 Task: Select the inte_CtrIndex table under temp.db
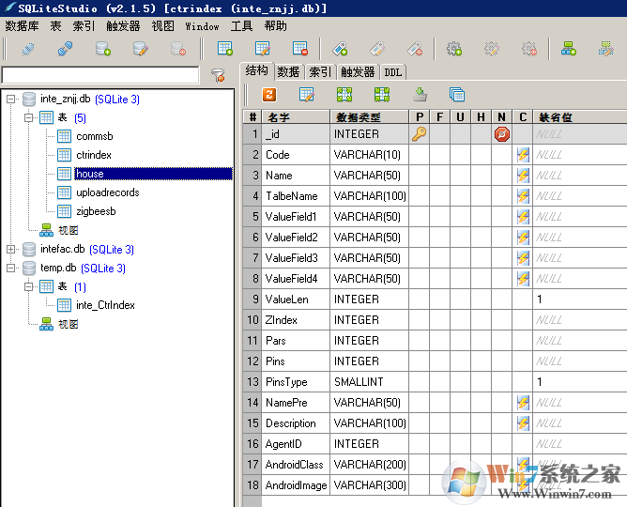click(x=105, y=305)
